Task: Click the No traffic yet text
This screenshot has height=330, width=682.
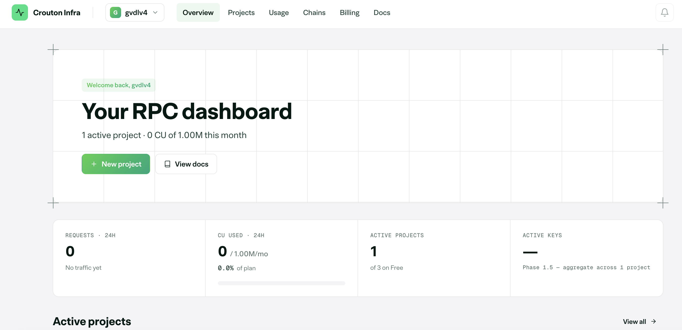Action: [83, 267]
